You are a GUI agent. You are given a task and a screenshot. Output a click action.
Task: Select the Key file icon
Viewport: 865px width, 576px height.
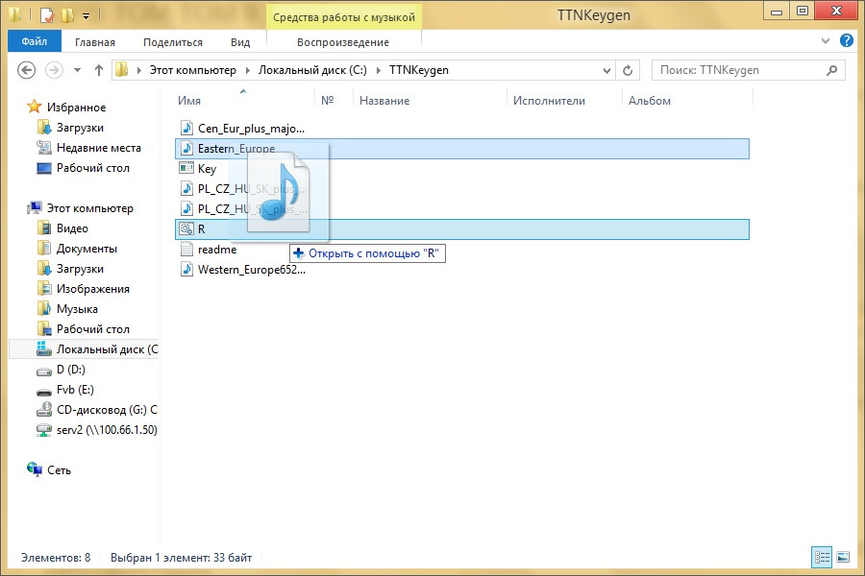[186, 168]
